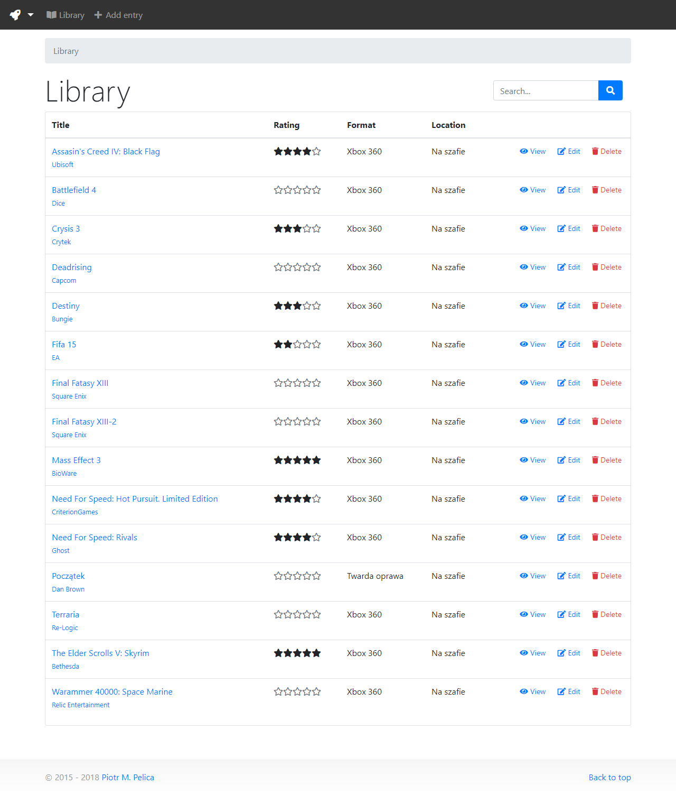The height and width of the screenshot is (794, 676).
Task: Click Square Enix publisher under Final Fatasy XIII-2
Action: [69, 435]
